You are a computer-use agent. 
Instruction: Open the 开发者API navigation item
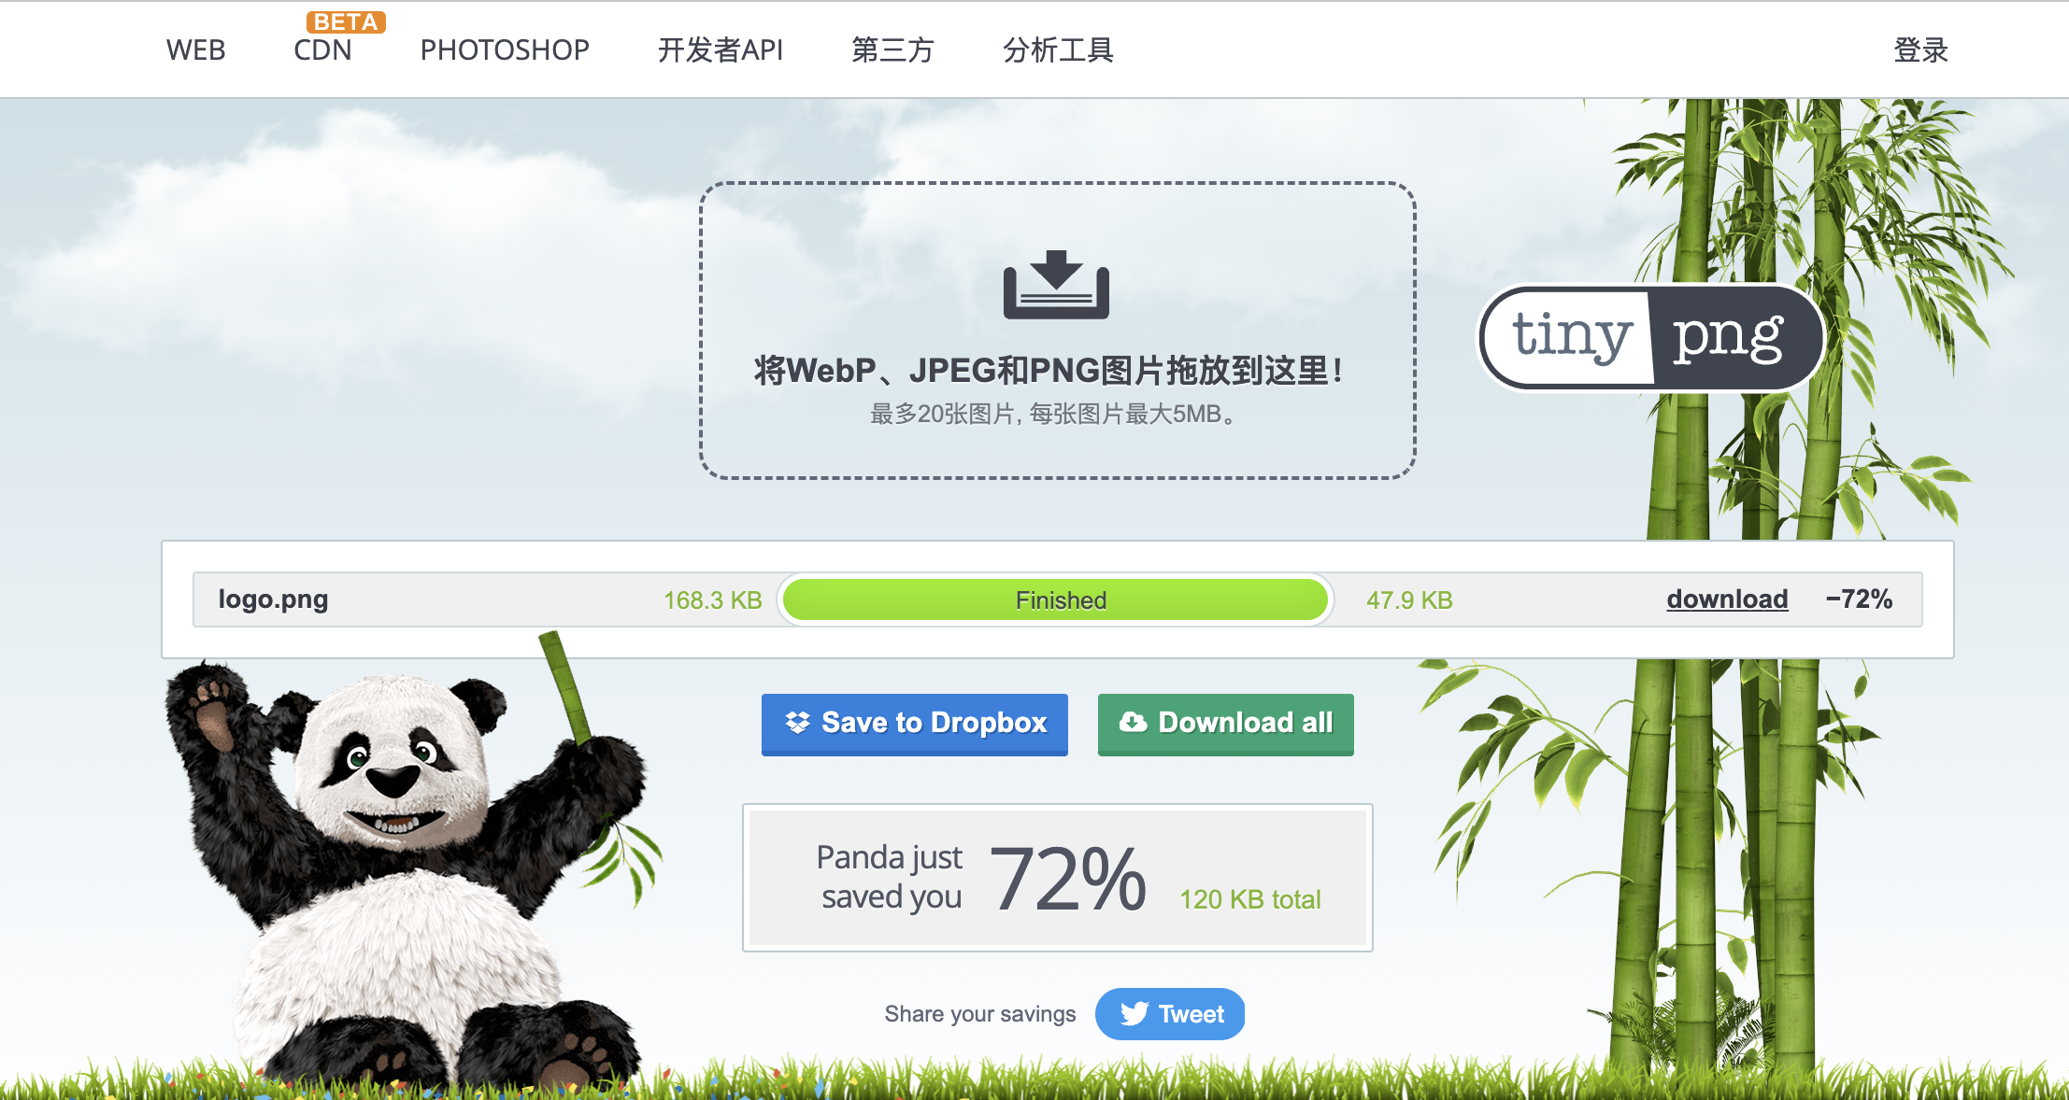tap(721, 49)
